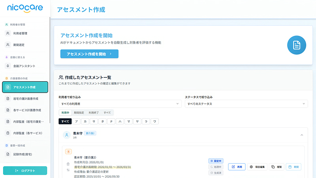Click the 作成理由: 要介護認定の更新 text
The image size is (316, 178).
click(91, 172)
